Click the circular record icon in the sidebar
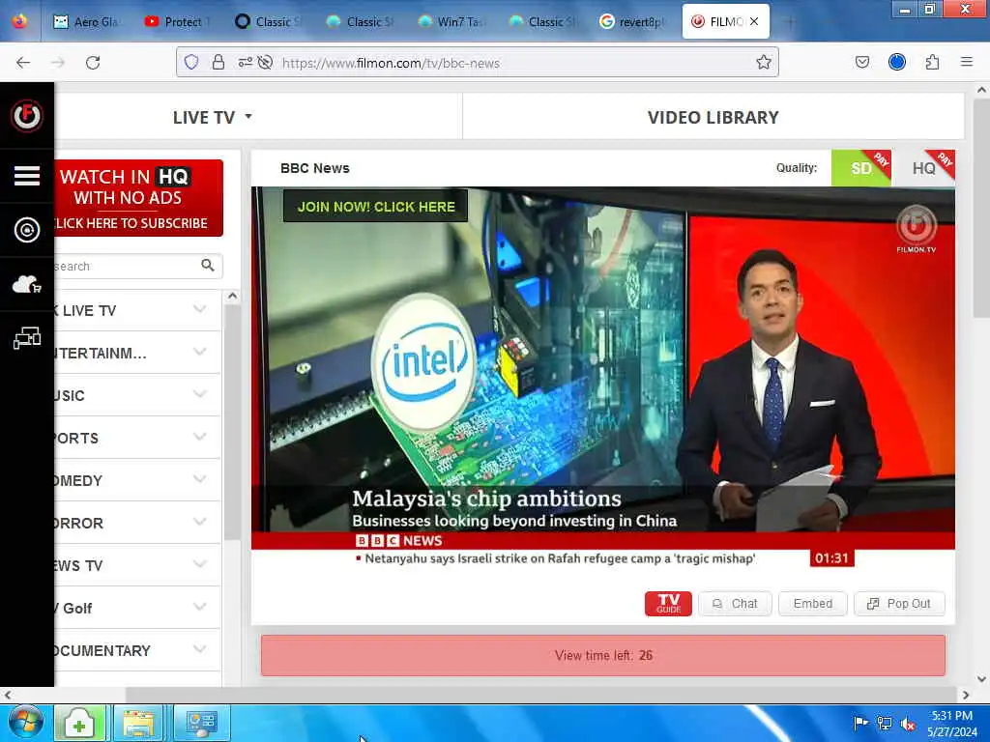The width and height of the screenshot is (990, 742). tap(26, 230)
